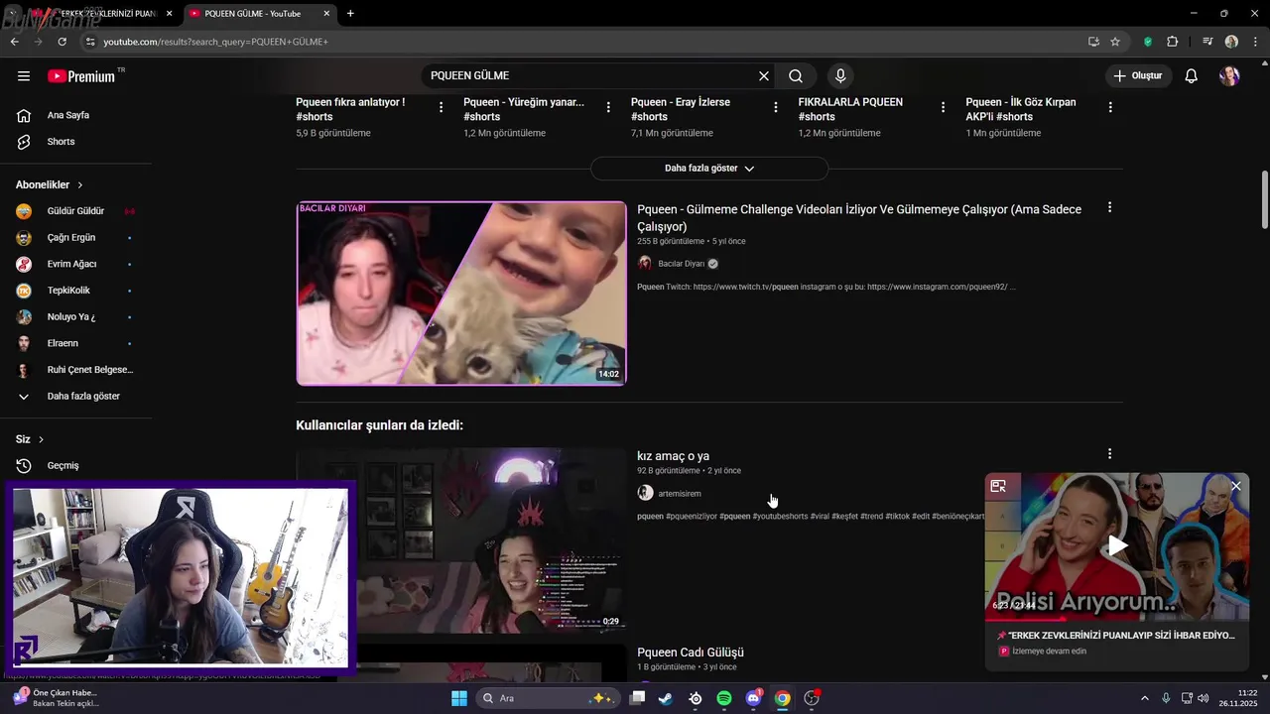Screen dimensions: 1270x714
Task: Expand the Abonelikler section
Action: click(50, 184)
